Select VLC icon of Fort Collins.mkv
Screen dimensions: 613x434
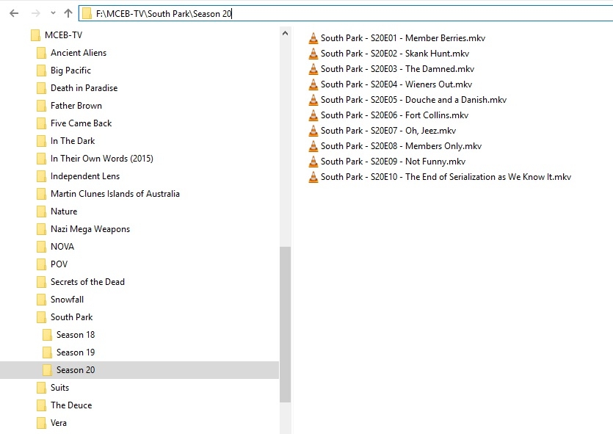313,115
